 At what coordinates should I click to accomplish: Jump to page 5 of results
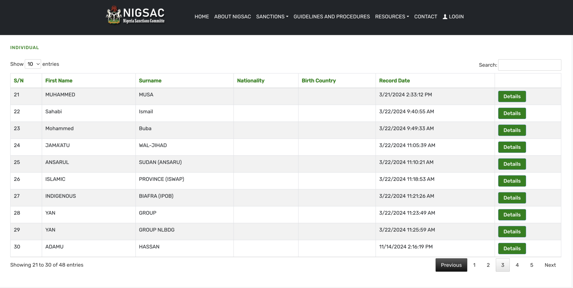(532, 265)
